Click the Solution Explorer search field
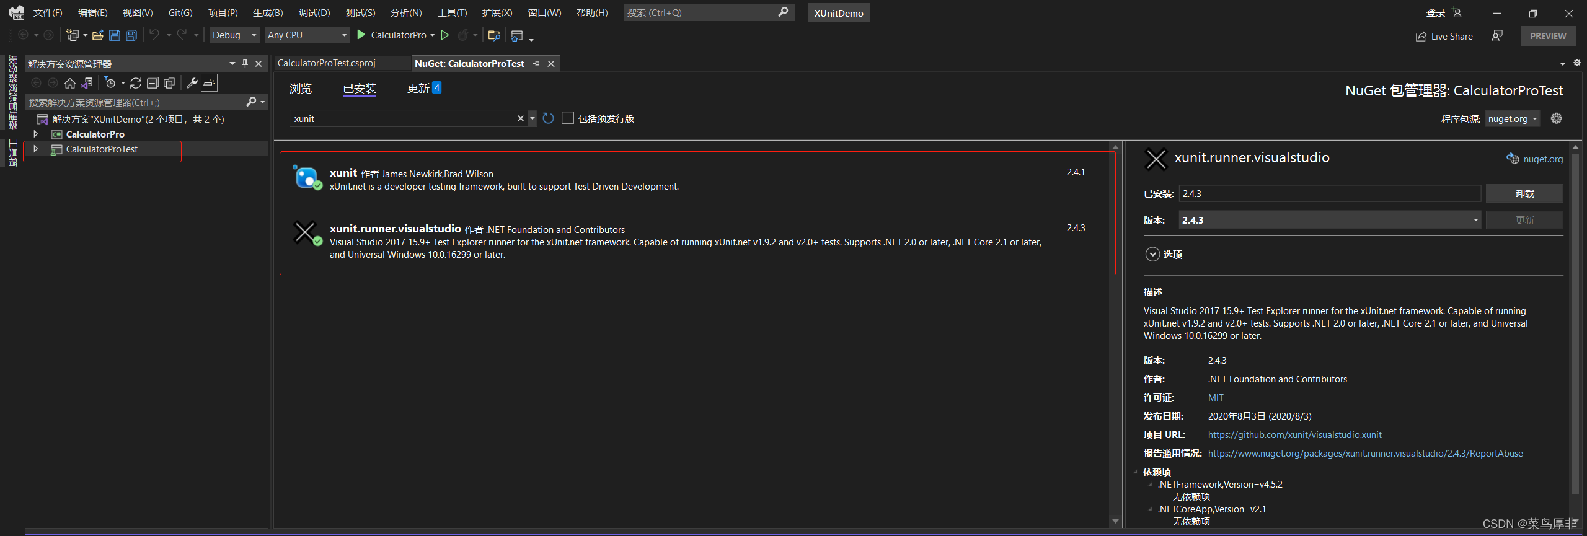The image size is (1587, 536). pos(135,102)
